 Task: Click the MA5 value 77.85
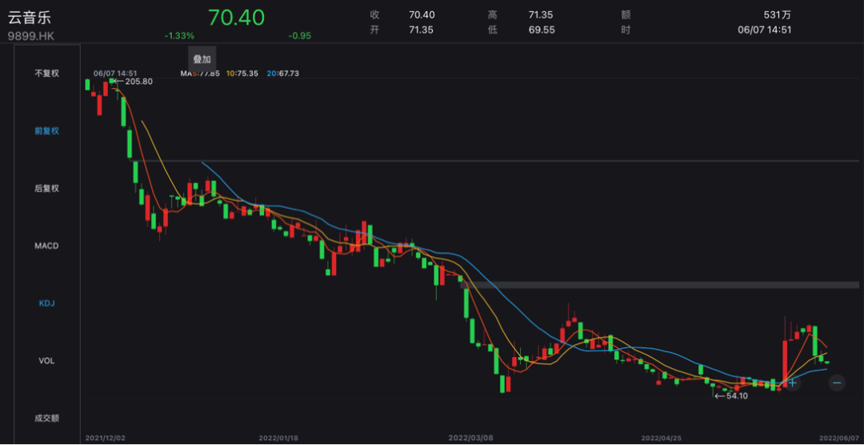(208, 73)
